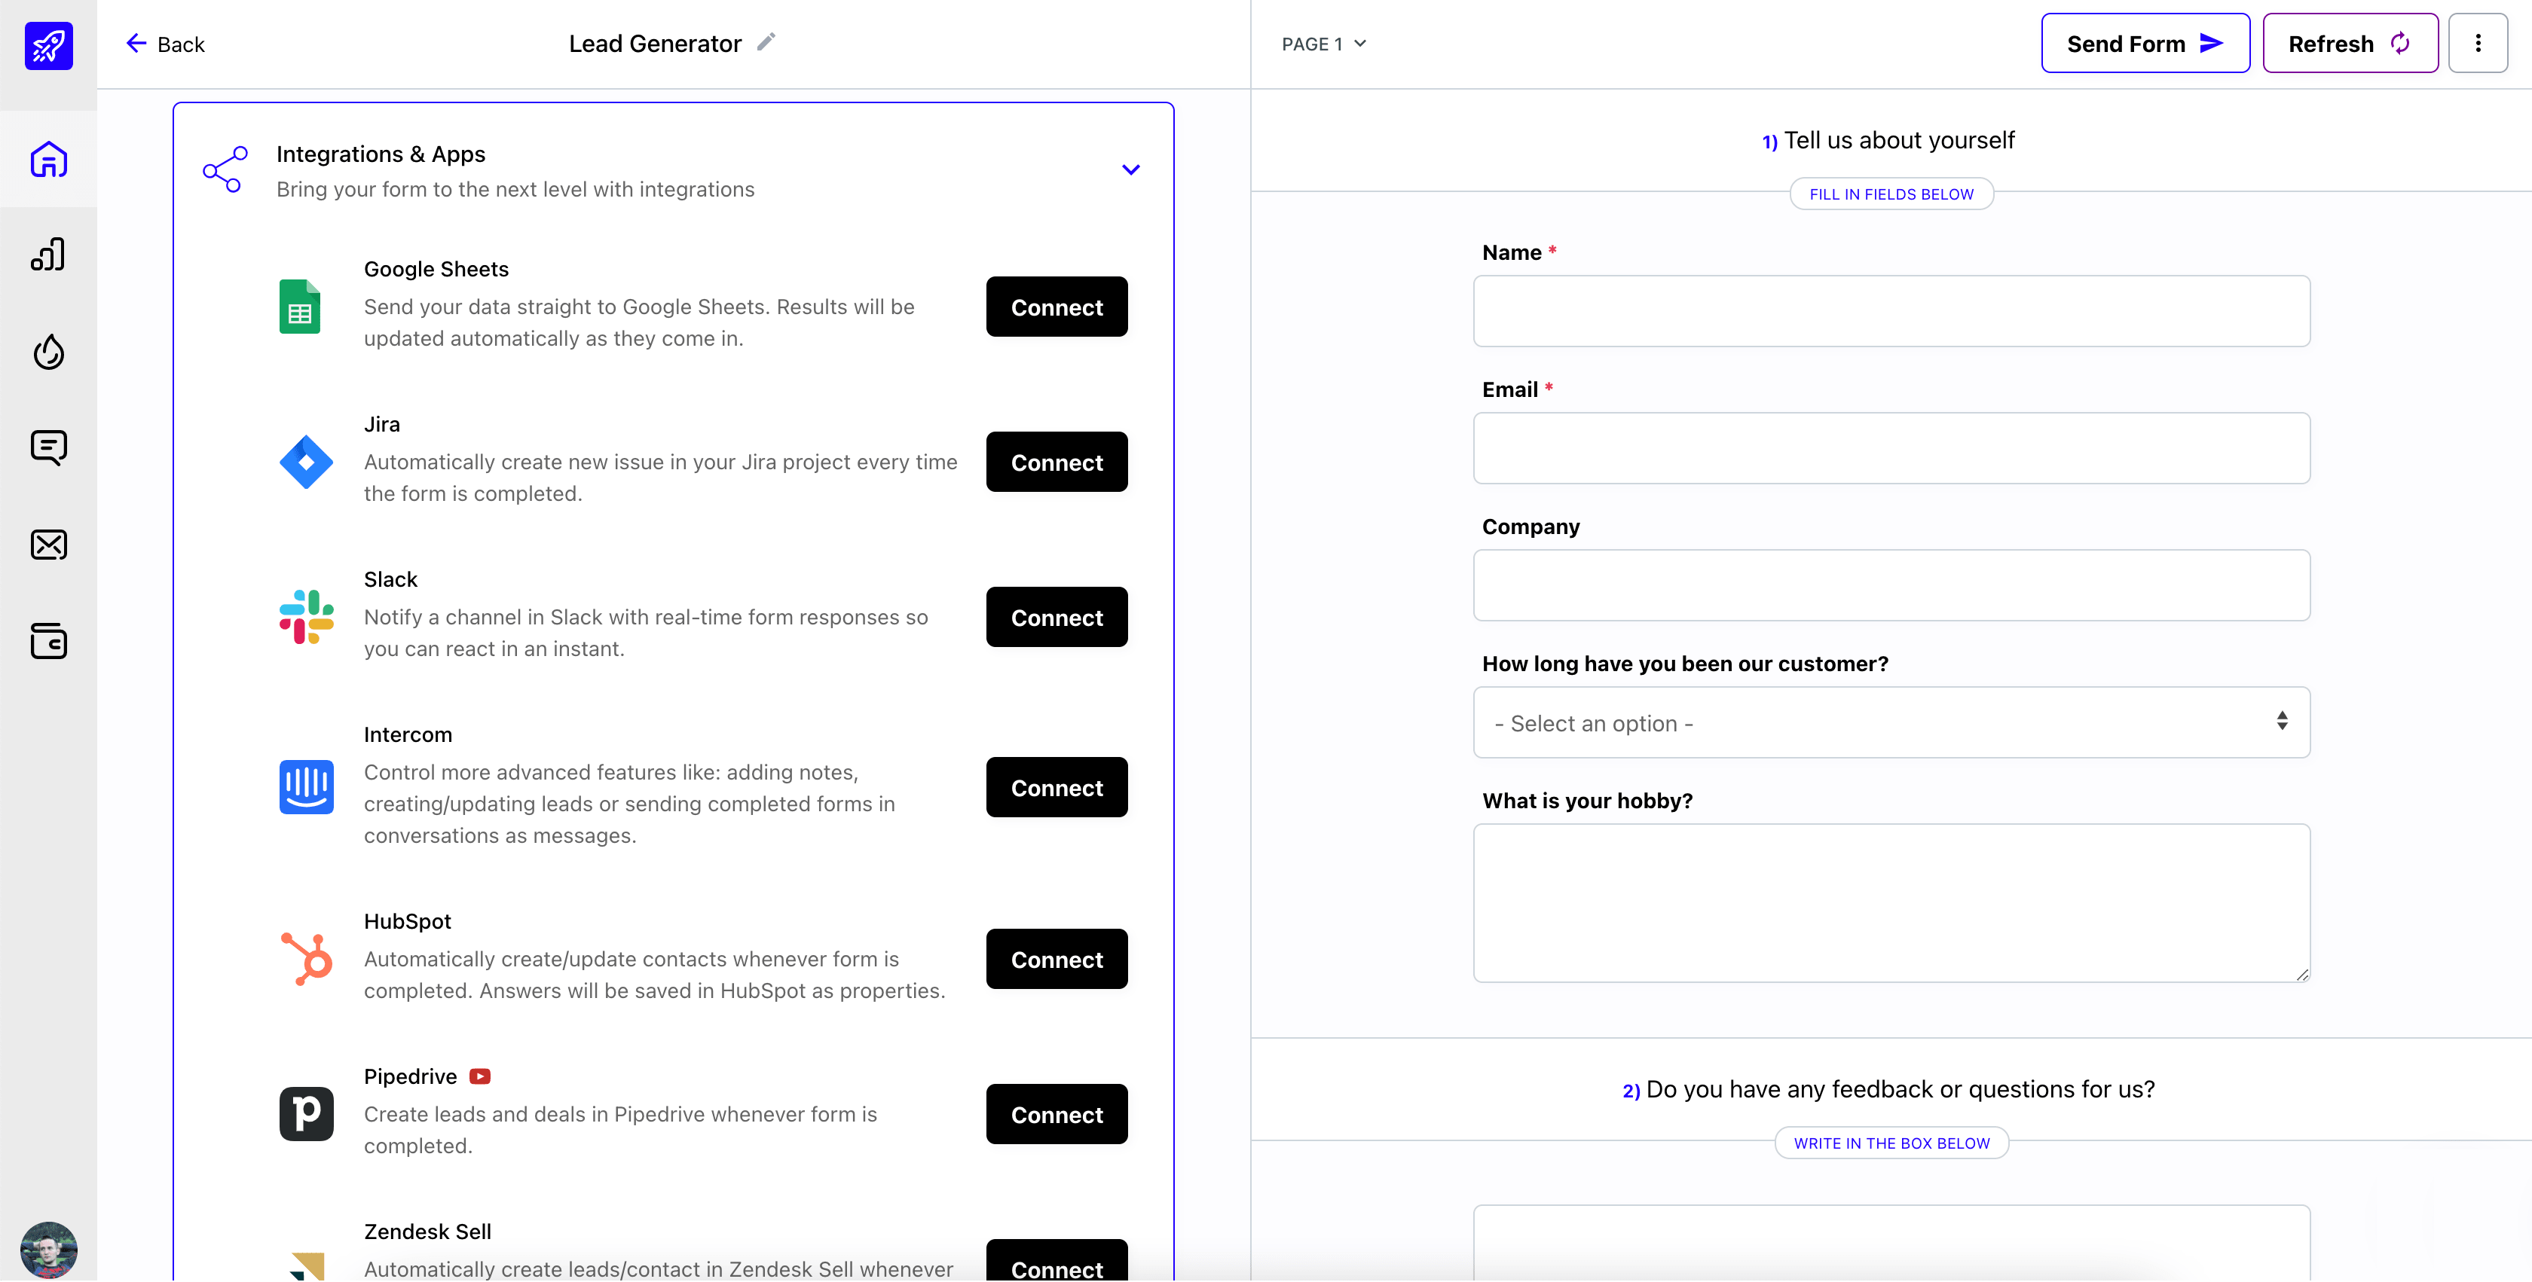Click the Send Form button

pyautogui.click(x=2145, y=42)
